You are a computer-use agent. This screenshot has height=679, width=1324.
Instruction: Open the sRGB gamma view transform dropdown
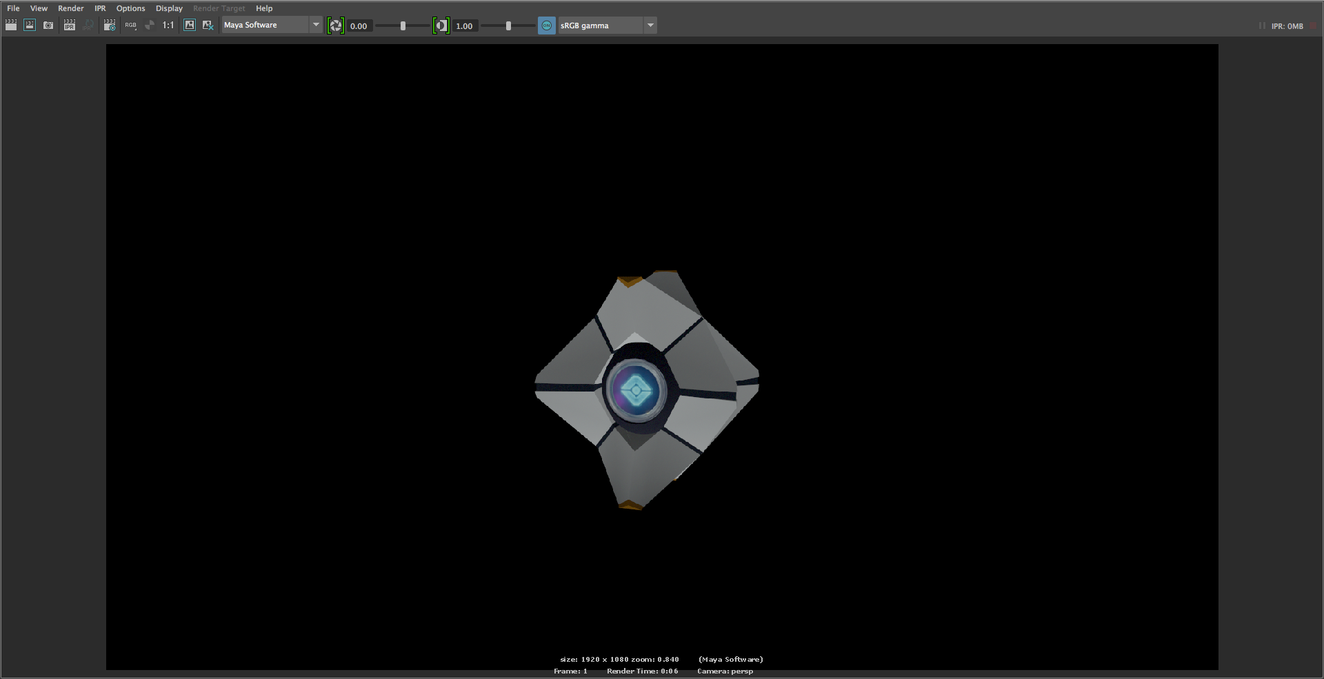pyautogui.click(x=608, y=26)
